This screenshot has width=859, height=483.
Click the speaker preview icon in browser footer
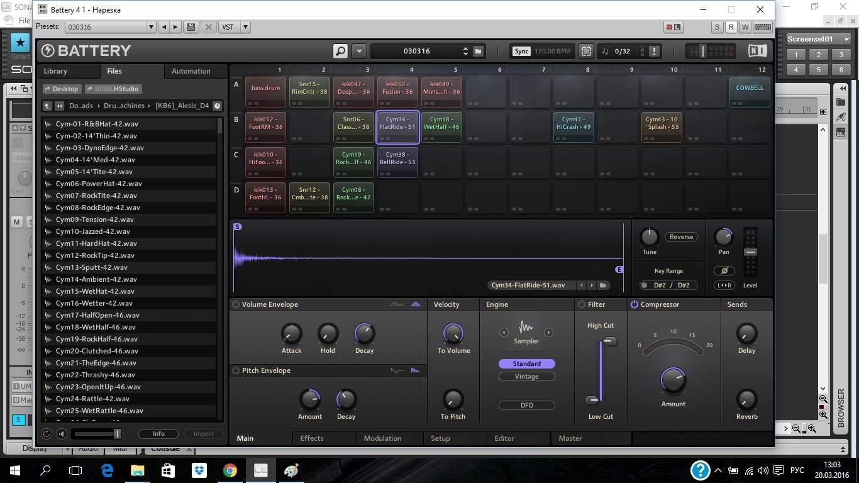click(x=61, y=434)
